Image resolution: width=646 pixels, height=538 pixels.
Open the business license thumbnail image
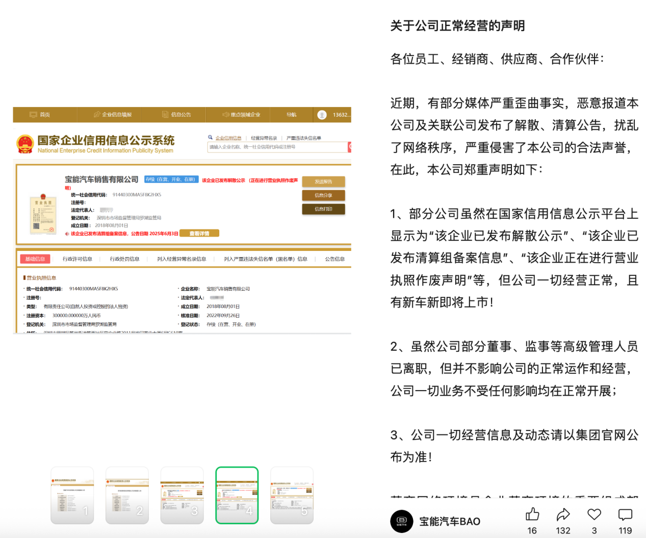coord(43,214)
